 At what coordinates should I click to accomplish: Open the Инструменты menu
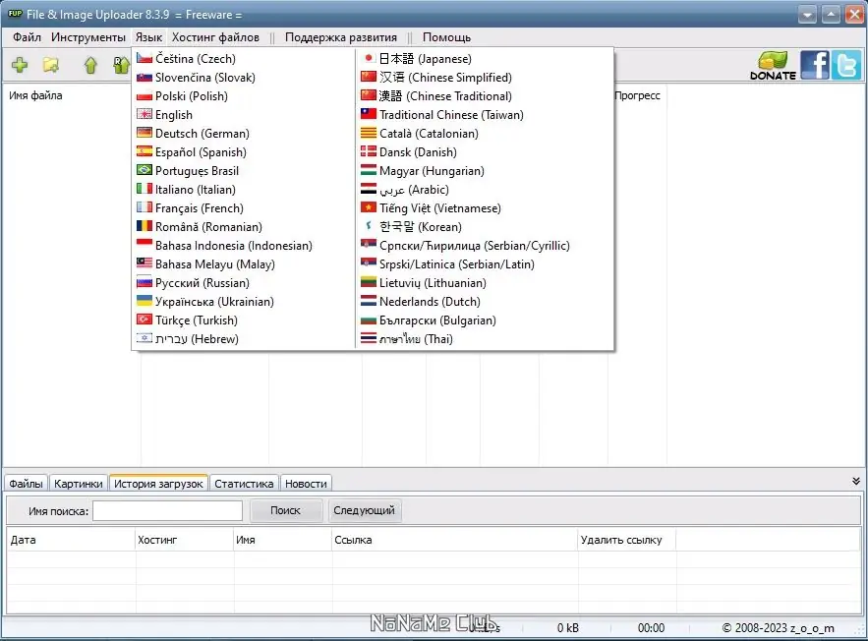pyautogui.click(x=88, y=37)
